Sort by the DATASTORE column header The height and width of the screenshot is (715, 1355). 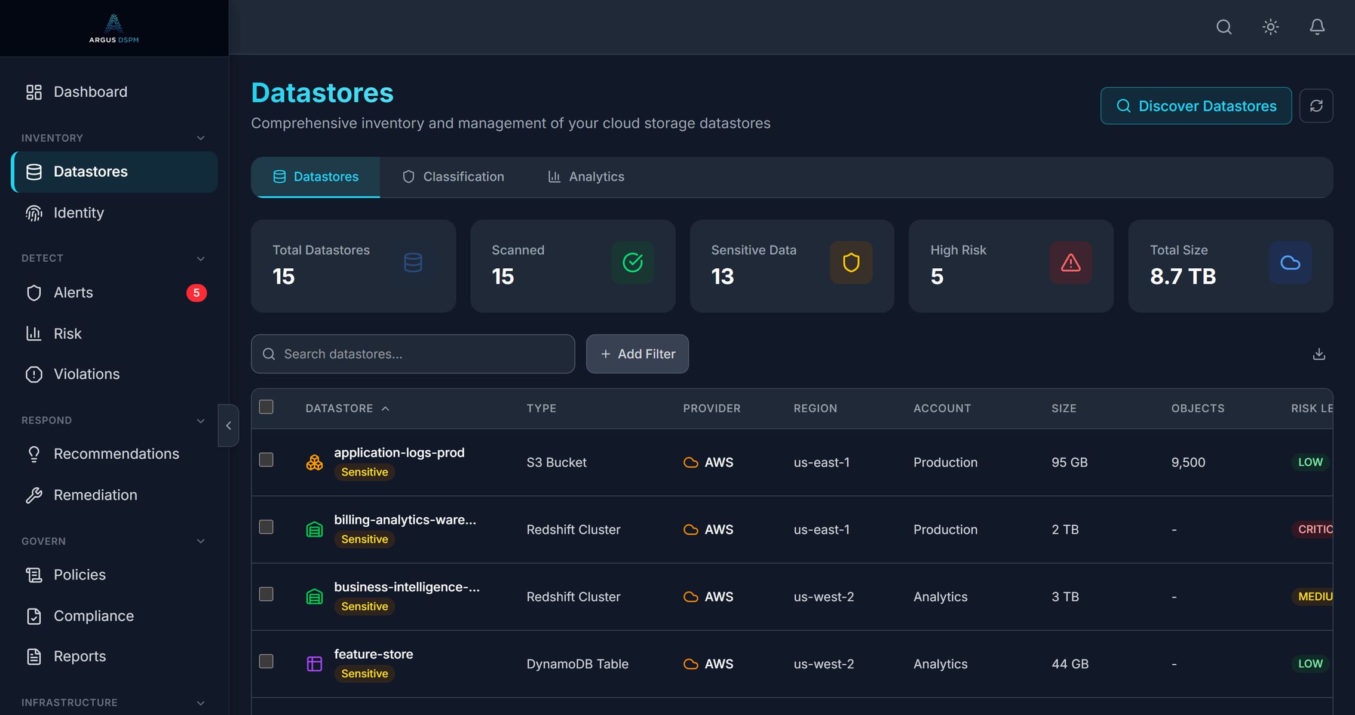(x=347, y=409)
